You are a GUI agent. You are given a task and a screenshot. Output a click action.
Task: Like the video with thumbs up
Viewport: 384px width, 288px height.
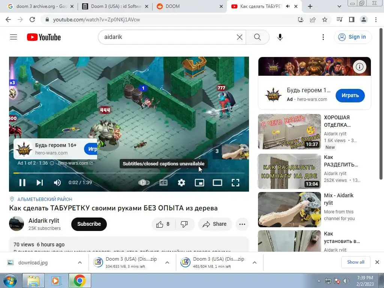click(x=163, y=224)
